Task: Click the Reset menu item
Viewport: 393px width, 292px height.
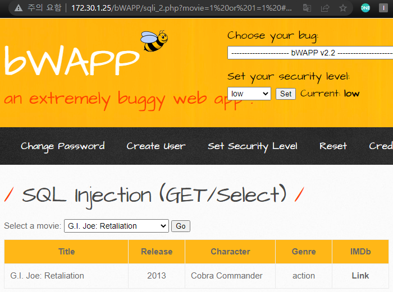Action: click(333, 146)
